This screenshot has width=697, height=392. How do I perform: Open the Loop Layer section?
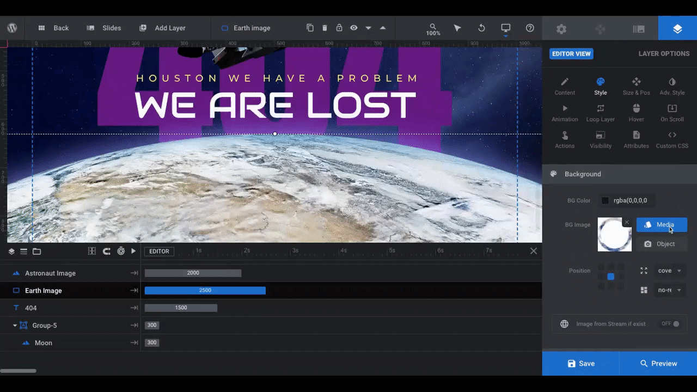coord(601,113)
